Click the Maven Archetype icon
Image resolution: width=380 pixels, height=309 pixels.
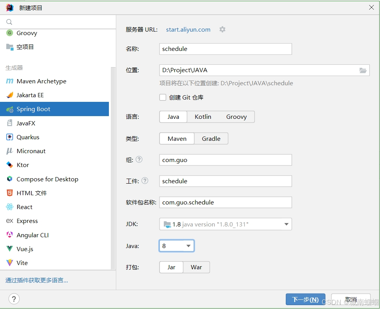pos(9,81)
